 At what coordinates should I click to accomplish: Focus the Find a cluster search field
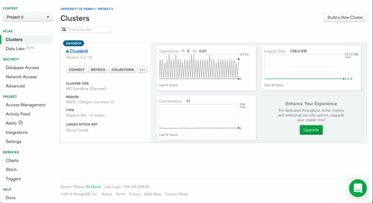click(86, 29)
